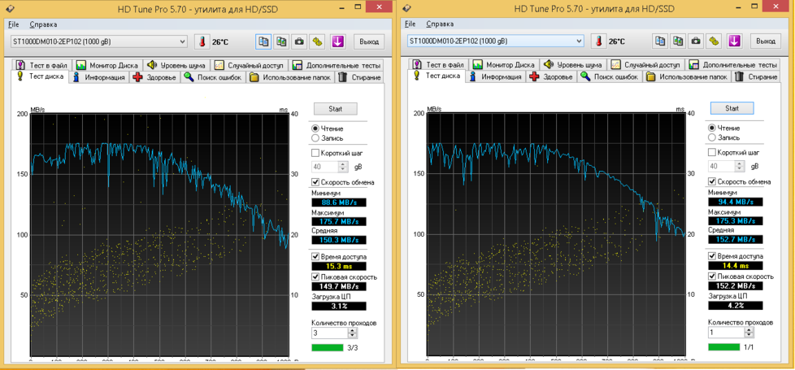
Task: Enable 'Короткий шаг' checkbox in right window
Action: click(x=712, y=153)
